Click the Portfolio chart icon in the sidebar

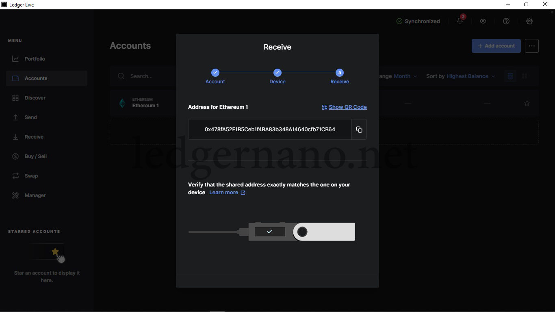click(x=15, y=59)
